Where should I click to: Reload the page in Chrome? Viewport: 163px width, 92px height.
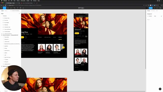point(5,5)
